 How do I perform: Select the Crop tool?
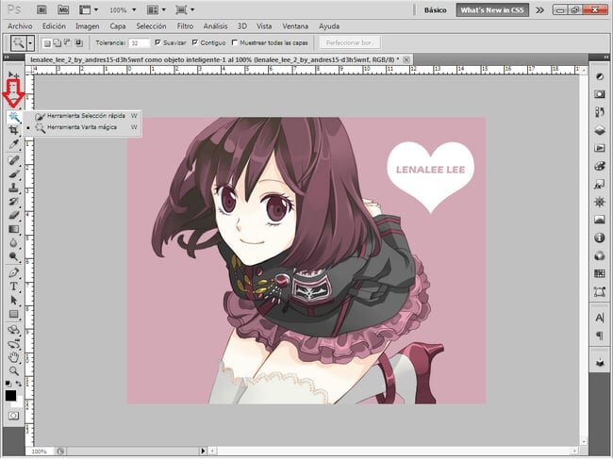tap(14, 130)
